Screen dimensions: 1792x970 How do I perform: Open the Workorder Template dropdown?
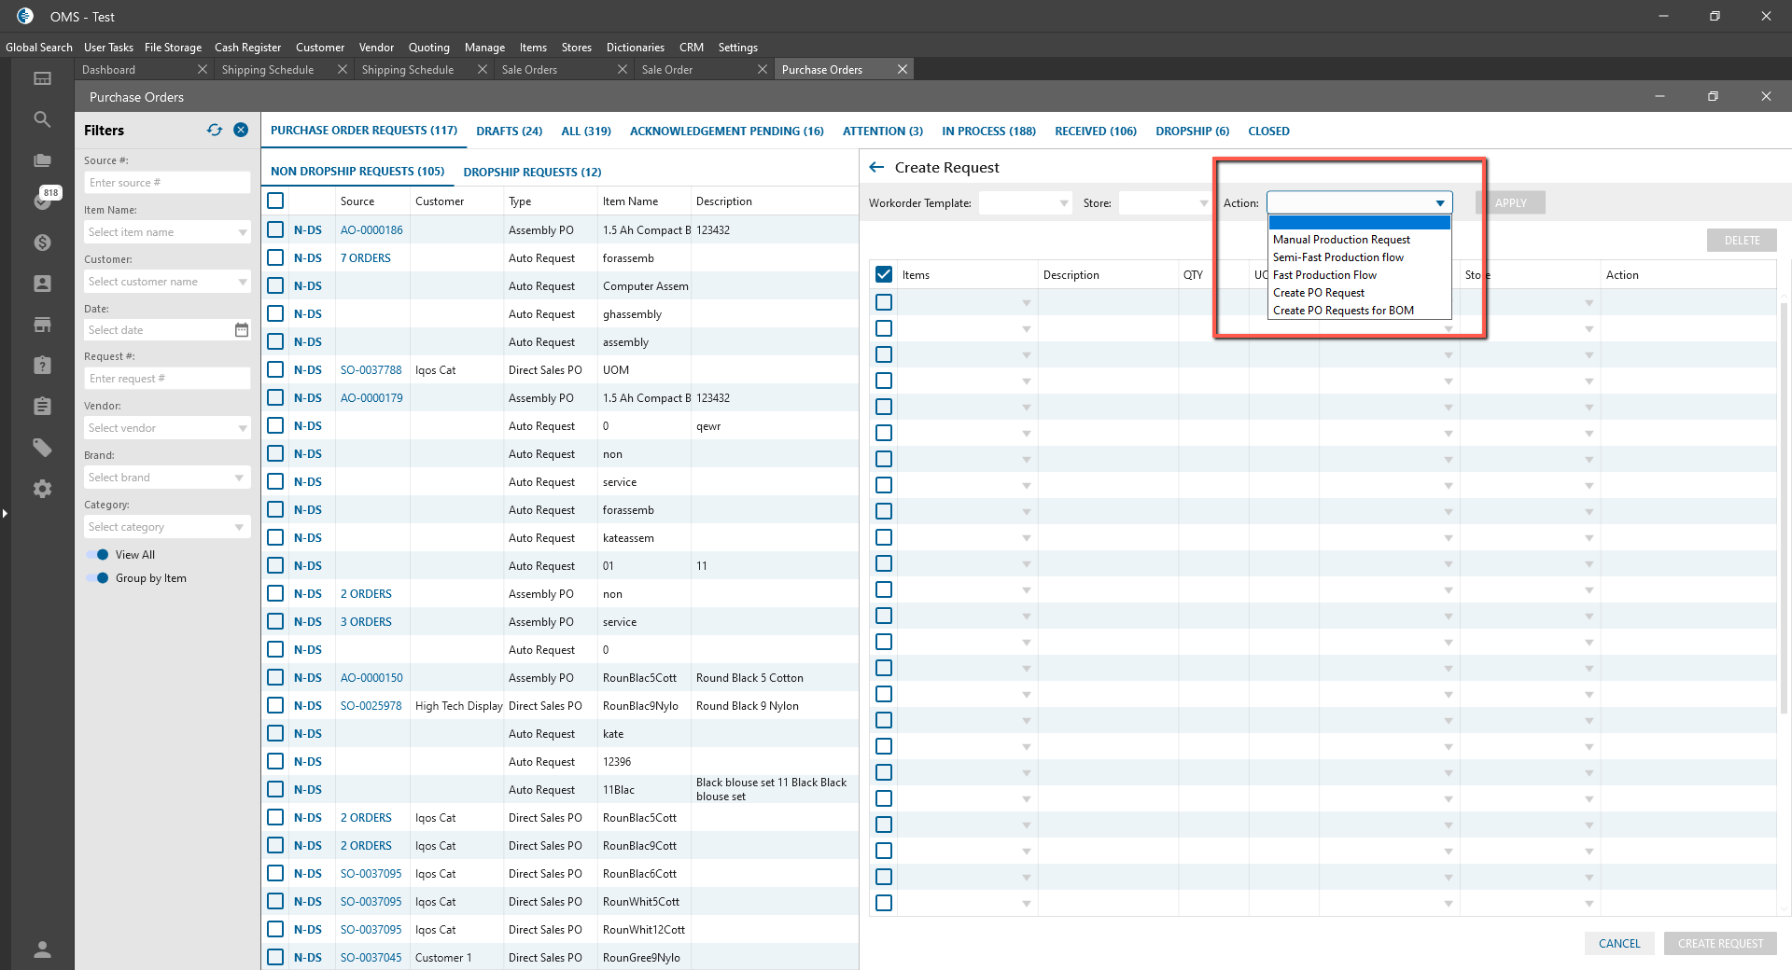point(1025,203)
